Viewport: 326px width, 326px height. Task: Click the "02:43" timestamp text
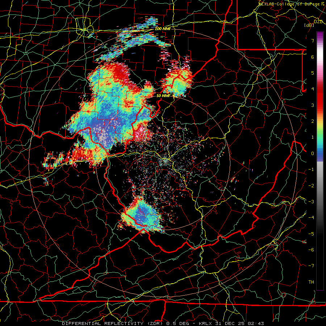tap(256, 323)
